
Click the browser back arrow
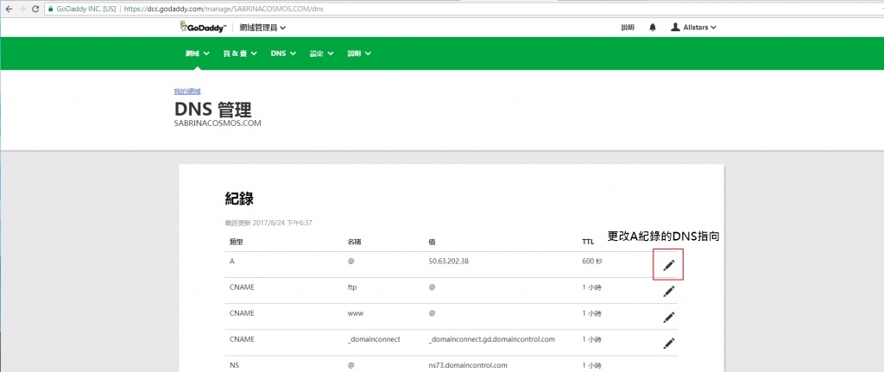point(9,8)
